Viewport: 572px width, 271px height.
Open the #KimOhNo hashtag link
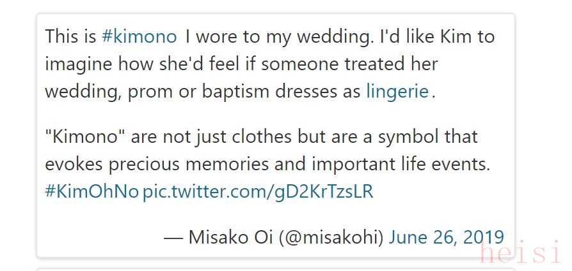[91, 191]
